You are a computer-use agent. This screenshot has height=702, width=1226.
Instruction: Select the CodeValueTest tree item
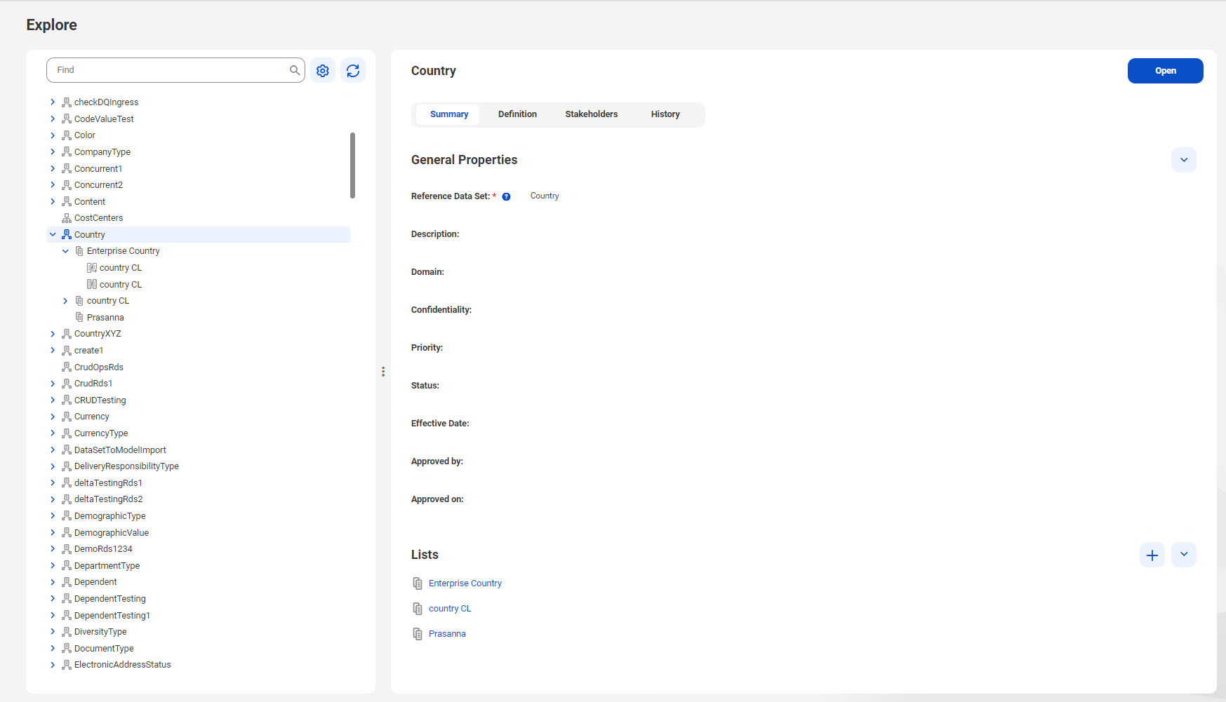click(x=104, y=119)
